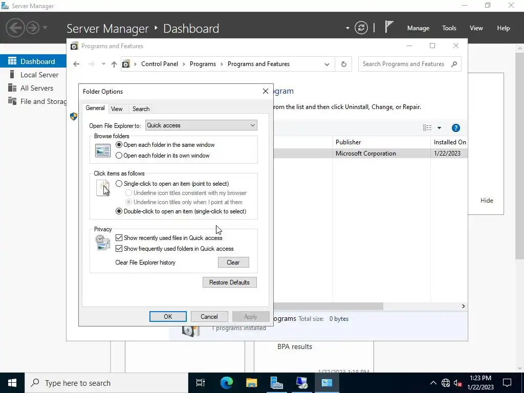Screen dimensions: 524x393
Task: Click the Server Manager vertical scrollbar
Action: (520, 156)
